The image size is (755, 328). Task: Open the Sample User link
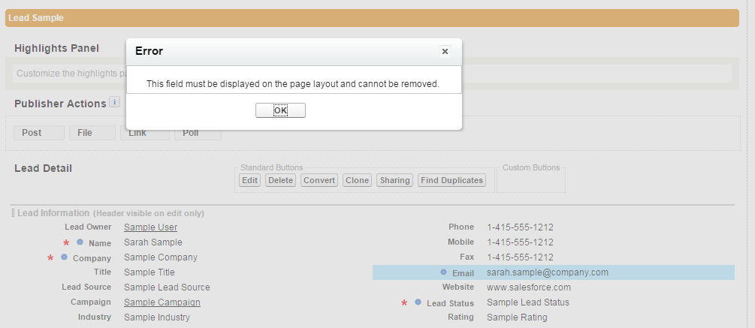[x=151, y=227]
